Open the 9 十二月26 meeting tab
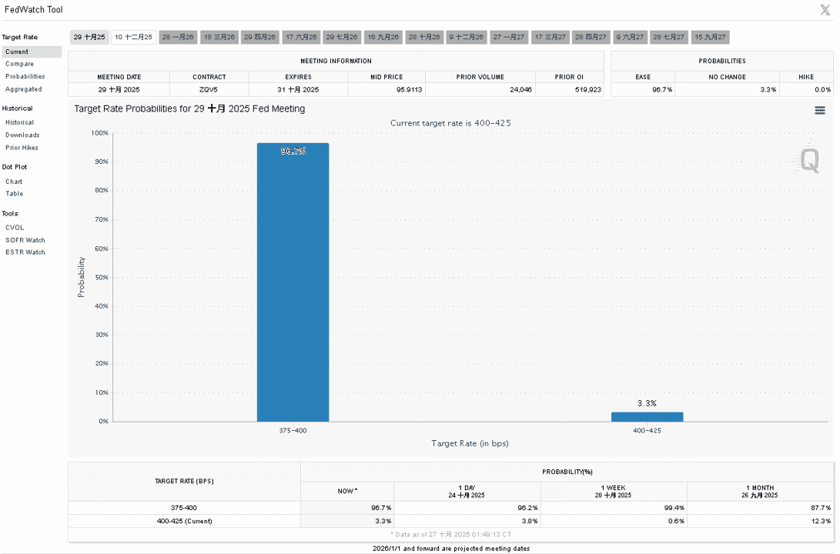This screenshot has width=840, height=554. tap(466, 37)
